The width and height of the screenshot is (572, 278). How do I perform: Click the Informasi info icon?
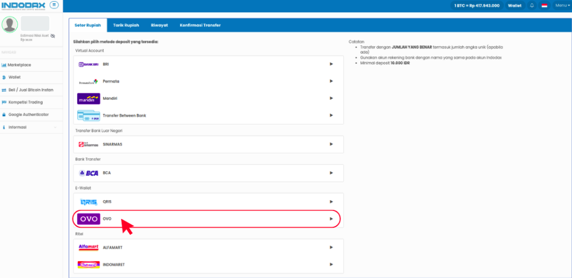click(4, 127)
